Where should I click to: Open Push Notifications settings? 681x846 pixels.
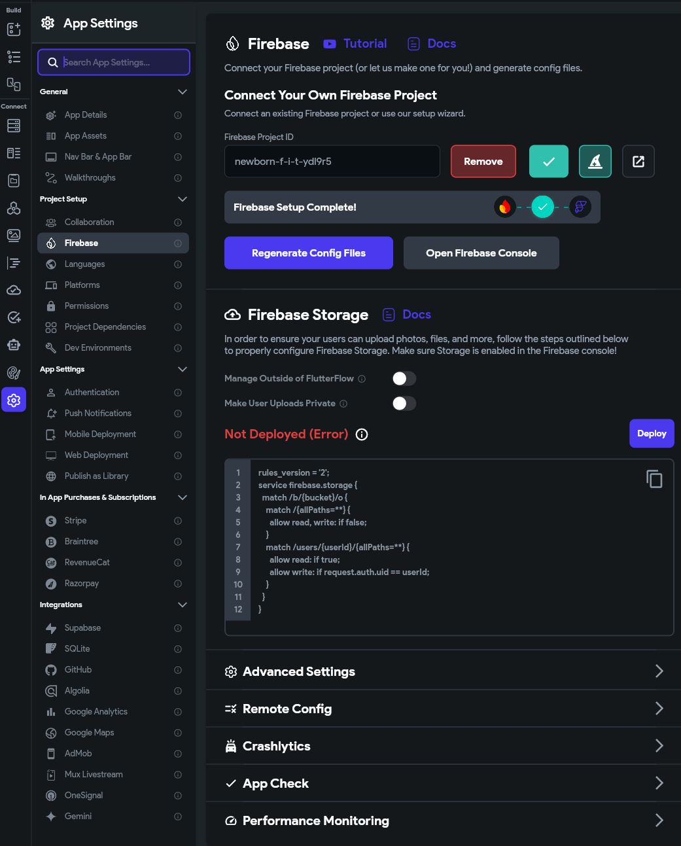pos(113,414)
